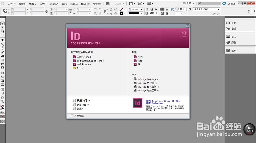Launch Adobe Bridge with the Br icon
The height and width of the screenshot is (143, 256).
[x=108, y=4]
